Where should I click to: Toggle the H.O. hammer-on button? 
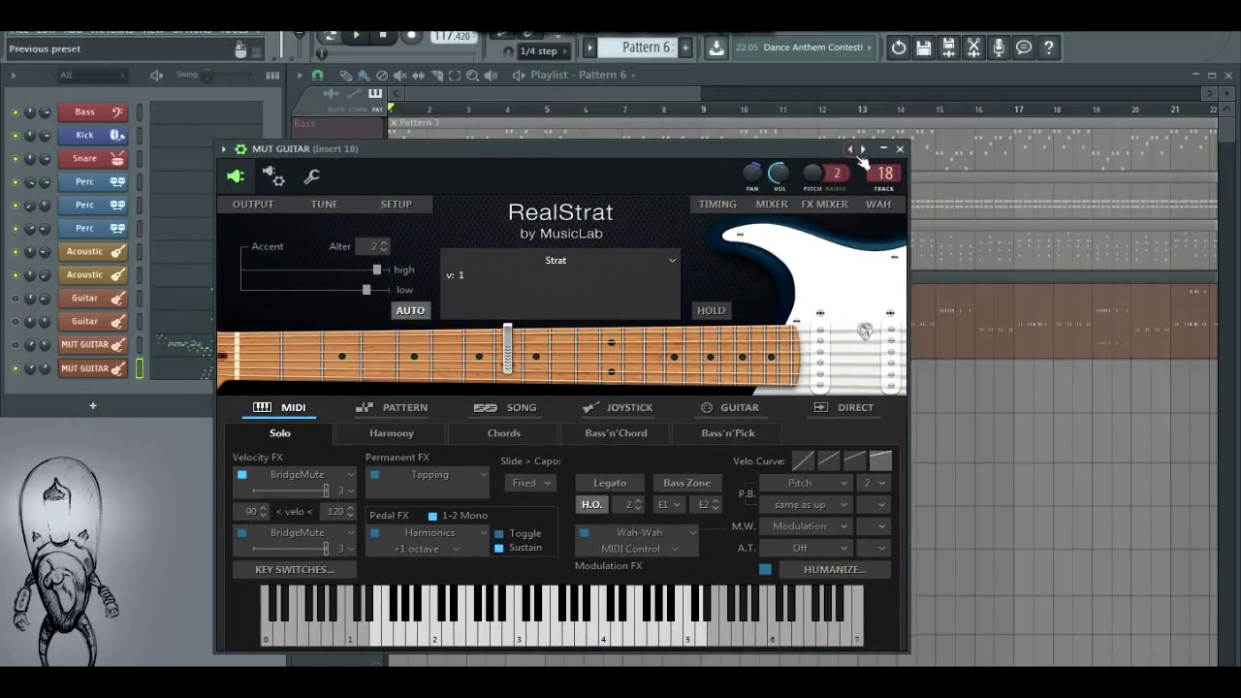coord(591,504)
